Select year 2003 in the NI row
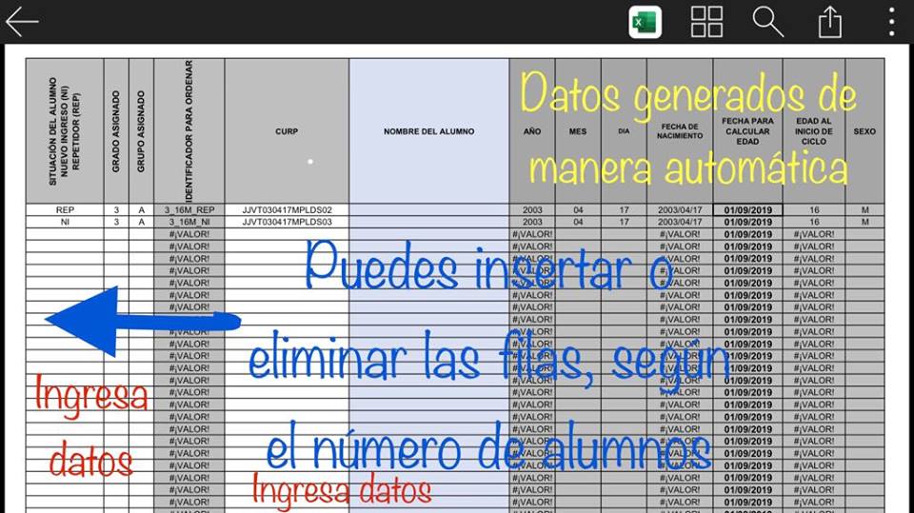Screen dimensions: 914x513 click(532, 222)
